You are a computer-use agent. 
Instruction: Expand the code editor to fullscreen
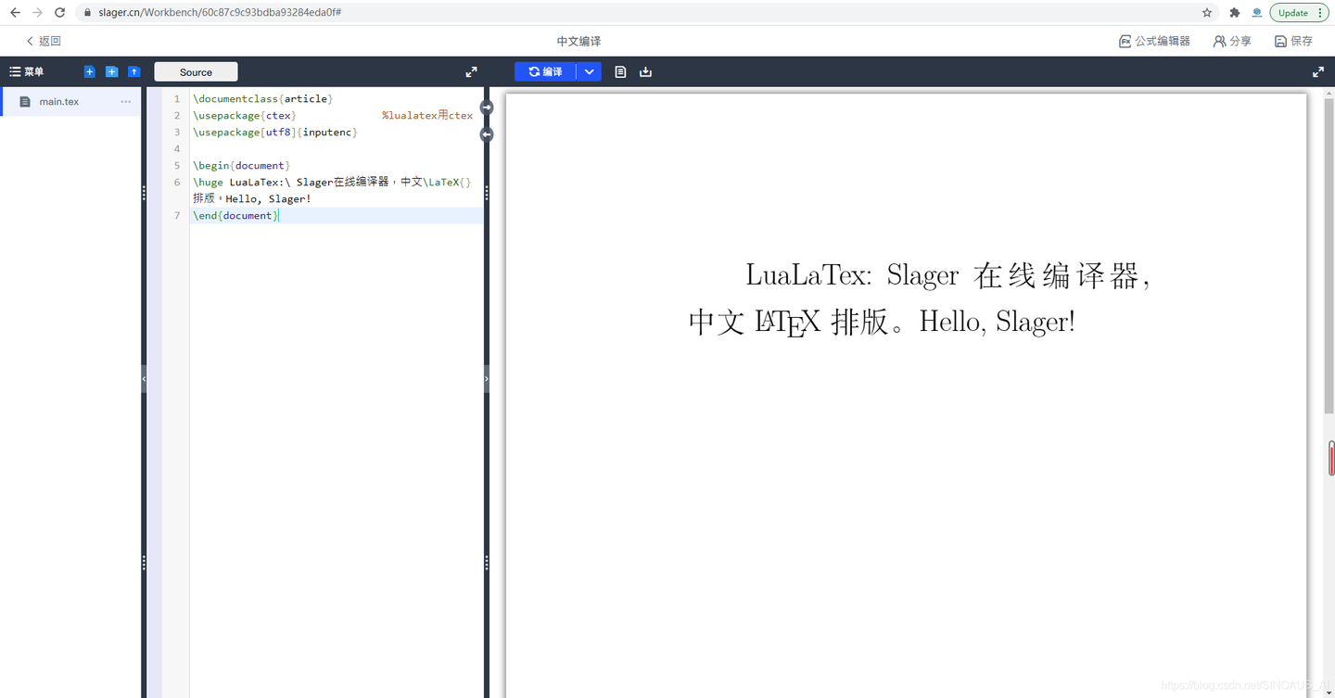pyautogui.click(x=471, y=71)
